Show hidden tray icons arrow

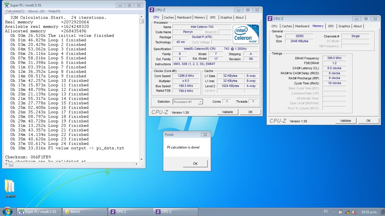click(334, 212)
